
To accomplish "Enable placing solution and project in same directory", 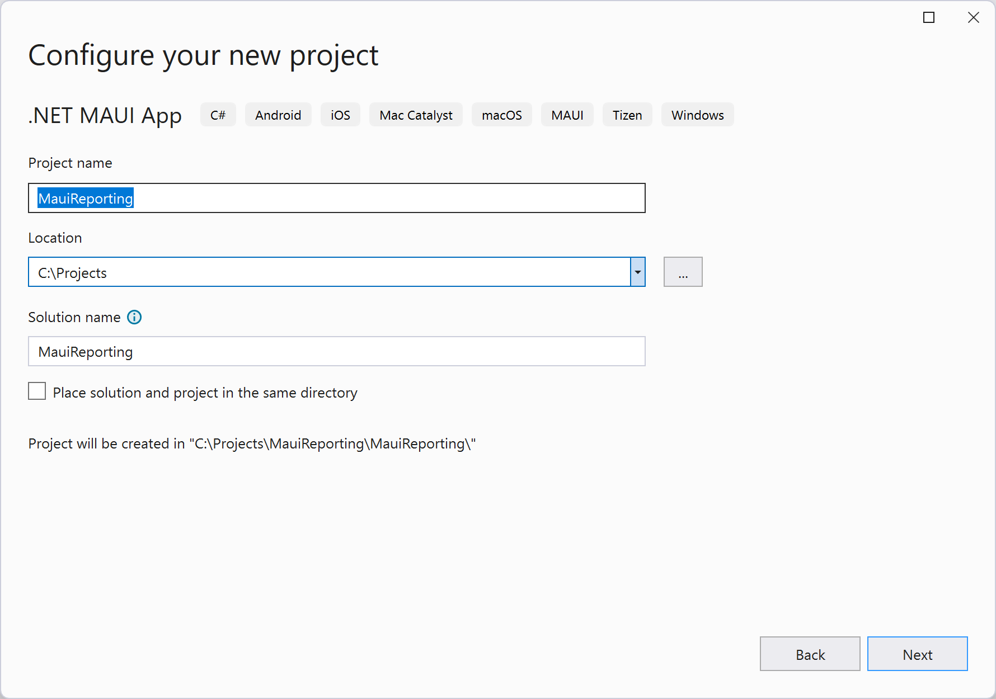I will click(x=37, y=391).
